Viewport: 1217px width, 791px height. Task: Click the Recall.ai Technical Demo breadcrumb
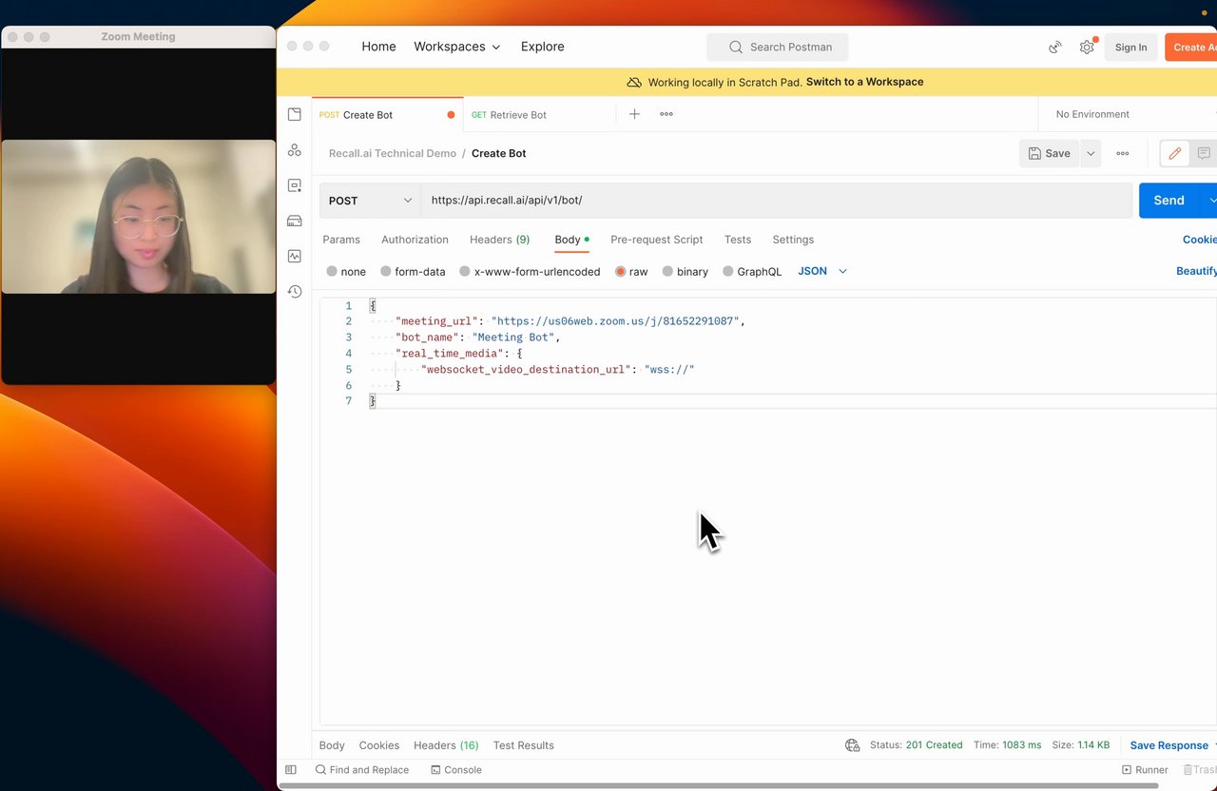pos(393,153)
